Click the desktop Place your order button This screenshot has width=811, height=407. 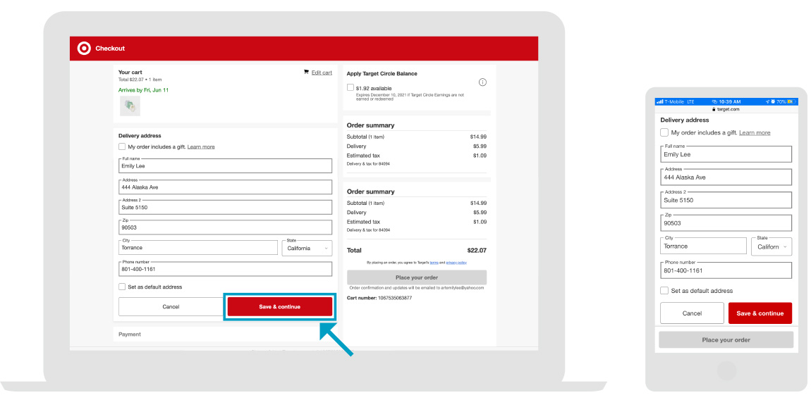tap(417, 277)
